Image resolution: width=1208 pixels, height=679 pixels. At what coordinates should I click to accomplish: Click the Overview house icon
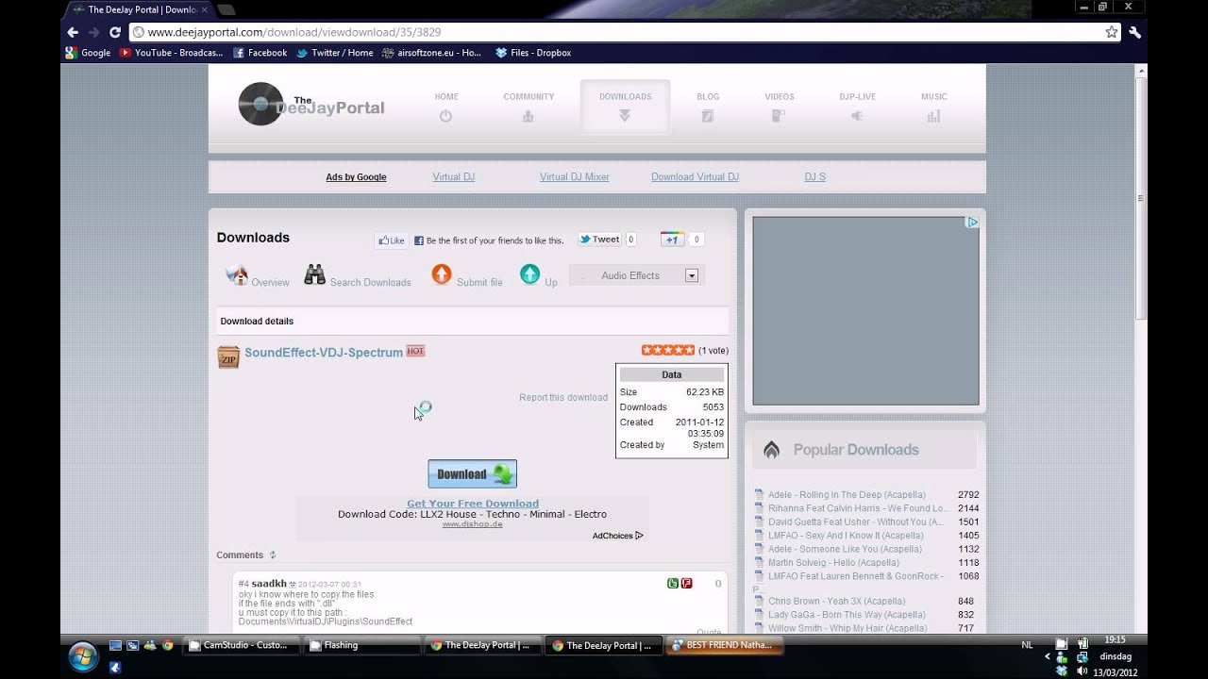point(237,275)
